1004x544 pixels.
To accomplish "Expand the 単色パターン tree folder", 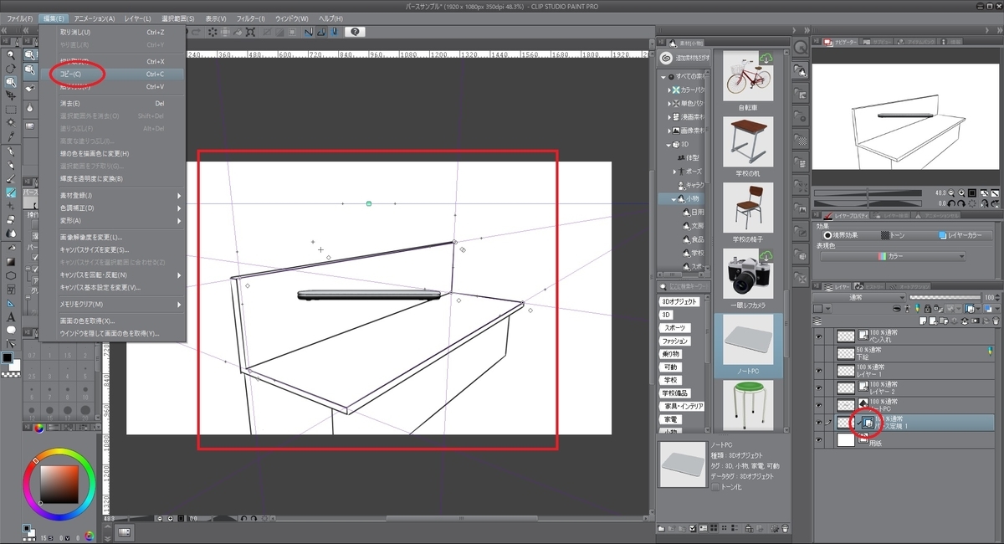I will [671, 103].
